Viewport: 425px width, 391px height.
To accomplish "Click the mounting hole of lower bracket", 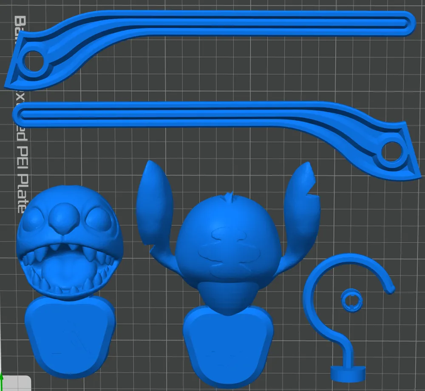I will pos(392,152).
